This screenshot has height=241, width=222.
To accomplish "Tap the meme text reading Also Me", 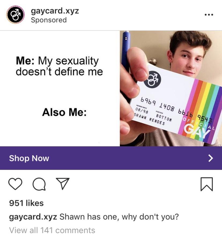I will [x=64, y=112].
